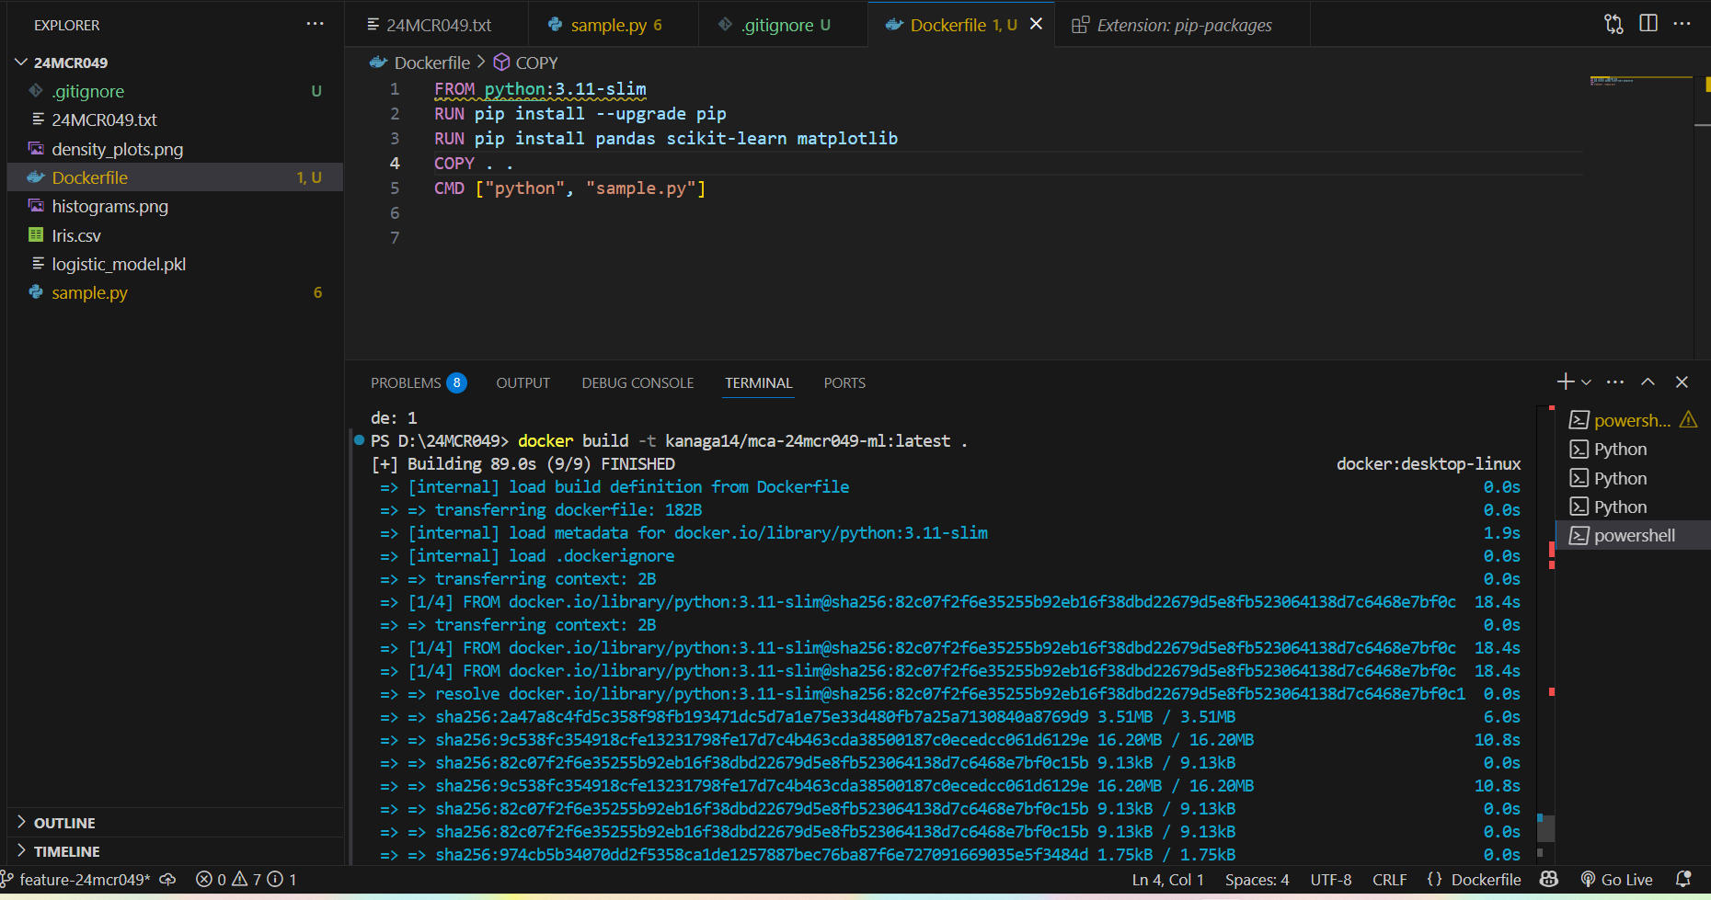
Task: Open 24MCR049.txt in explorer tree
Action: (104, 120)
